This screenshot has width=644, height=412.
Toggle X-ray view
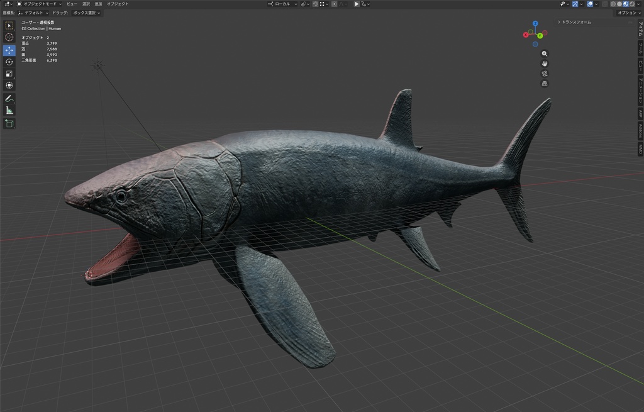click(604, 4)
